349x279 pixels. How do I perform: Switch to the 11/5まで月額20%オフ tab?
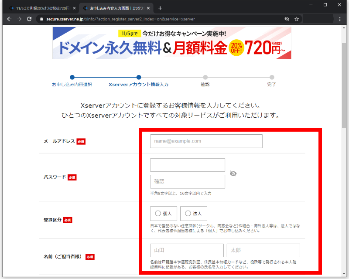(42, 8)
